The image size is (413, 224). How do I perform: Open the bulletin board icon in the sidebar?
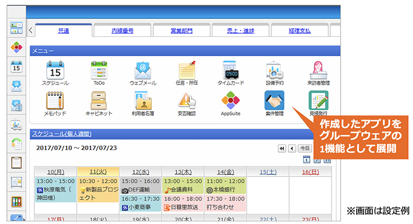coord(16,182)
